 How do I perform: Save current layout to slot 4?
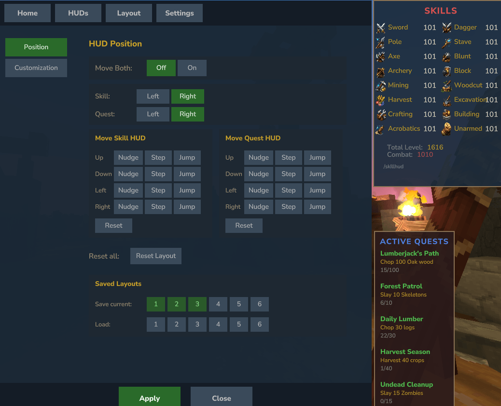218,304
